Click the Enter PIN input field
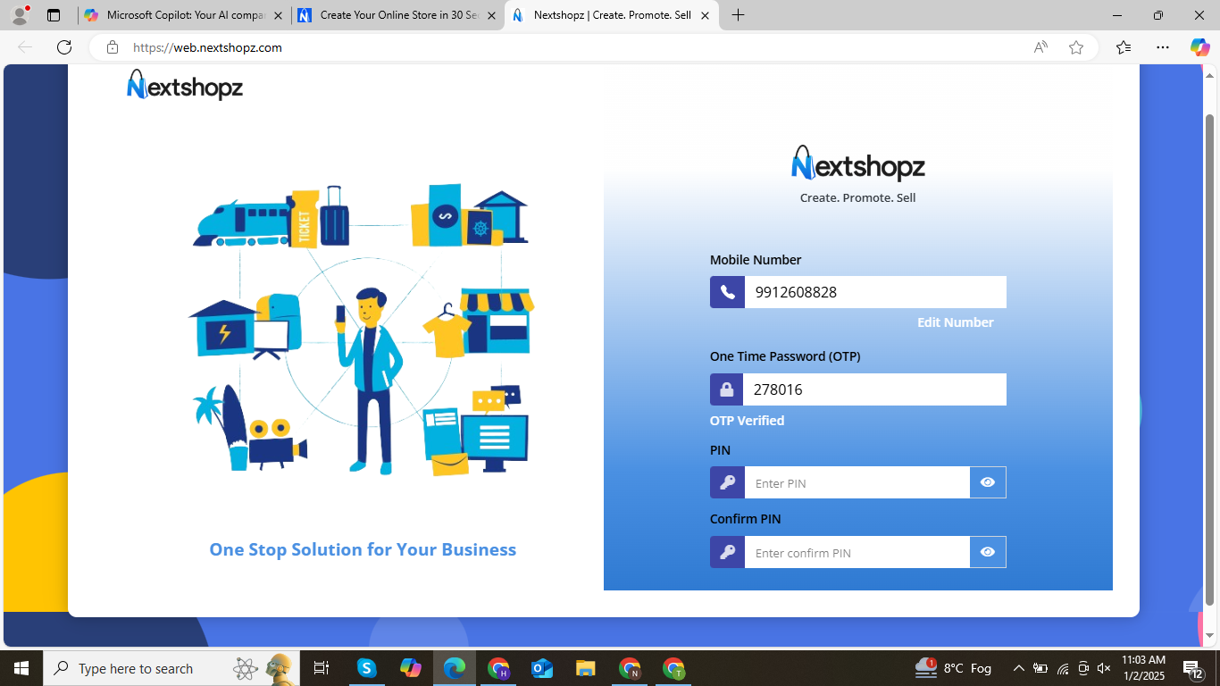The image size is (1220, 686). click(x=857, y=482)
